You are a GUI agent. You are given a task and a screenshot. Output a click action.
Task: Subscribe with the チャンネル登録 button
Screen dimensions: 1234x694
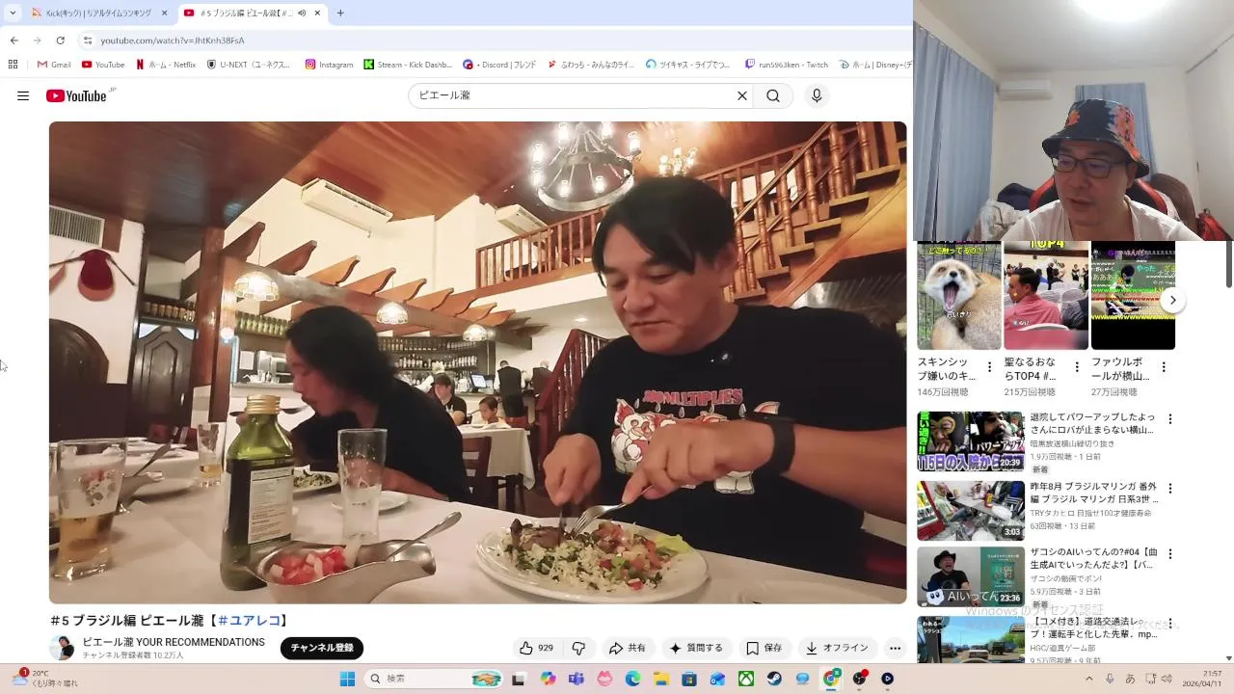pos(322,648)
